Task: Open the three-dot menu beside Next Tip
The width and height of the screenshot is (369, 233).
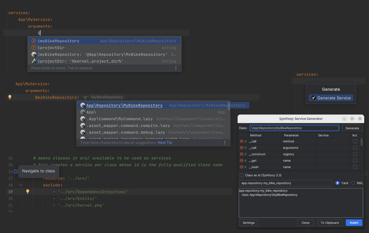Action: [x=224, y=143]
